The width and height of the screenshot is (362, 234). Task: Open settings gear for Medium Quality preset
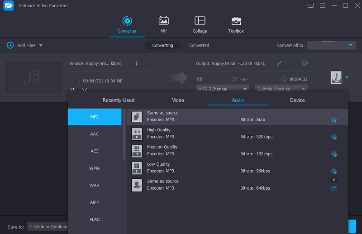point(334,154)
